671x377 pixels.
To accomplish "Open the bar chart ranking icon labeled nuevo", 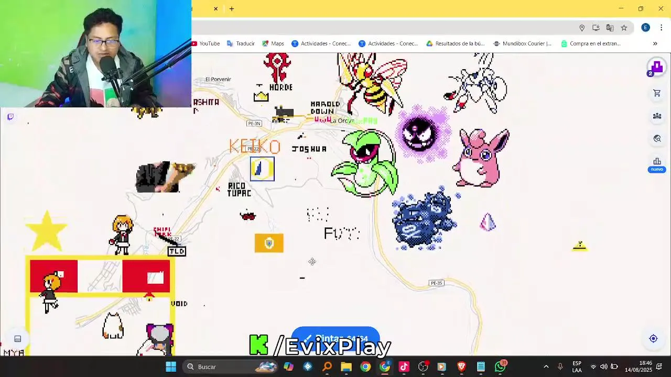I will pos(657,164).
